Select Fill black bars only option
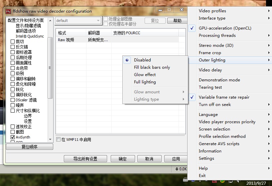 152,67
